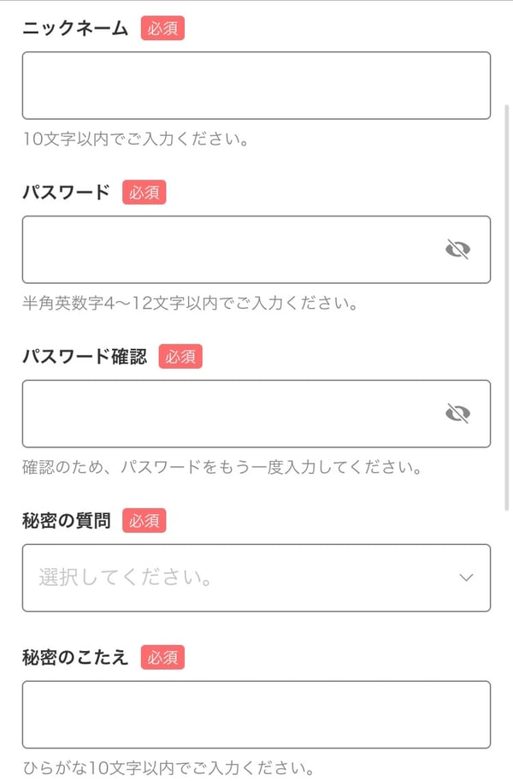This screenshot has width=513, height=781.
Task: Click the 10文字以内でご入力ください hint under ニックネーム
Action: coord(136,139)
